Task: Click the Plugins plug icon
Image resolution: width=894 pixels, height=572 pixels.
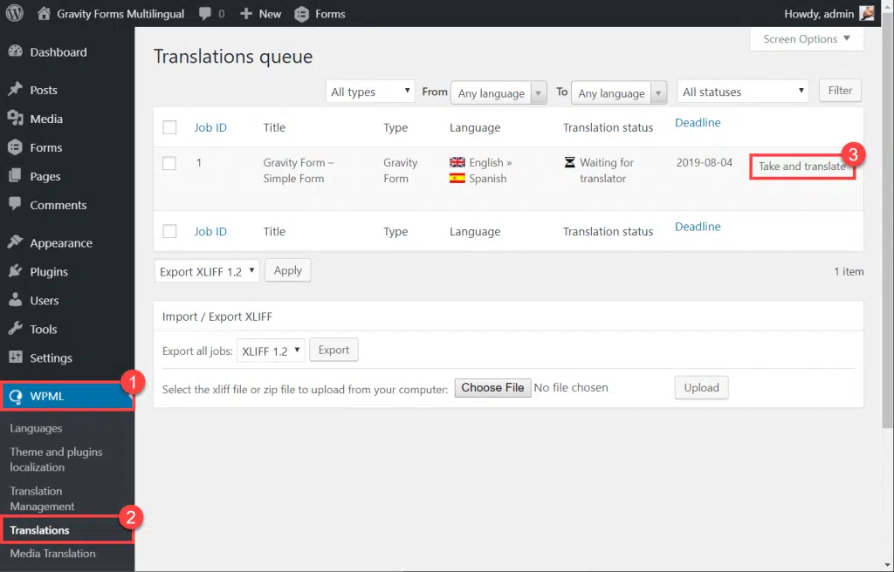Action: pos(16,270)
